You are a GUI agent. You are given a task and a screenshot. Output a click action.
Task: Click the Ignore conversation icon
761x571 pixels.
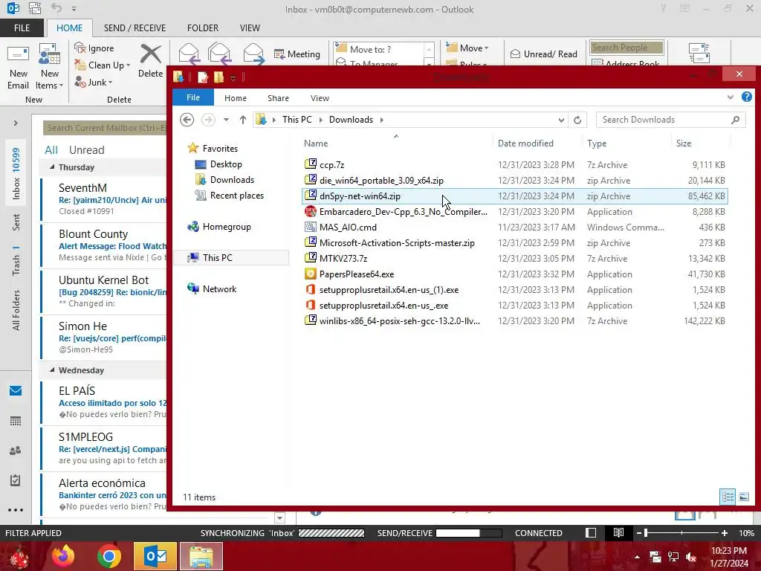click(x=80, y=48)
